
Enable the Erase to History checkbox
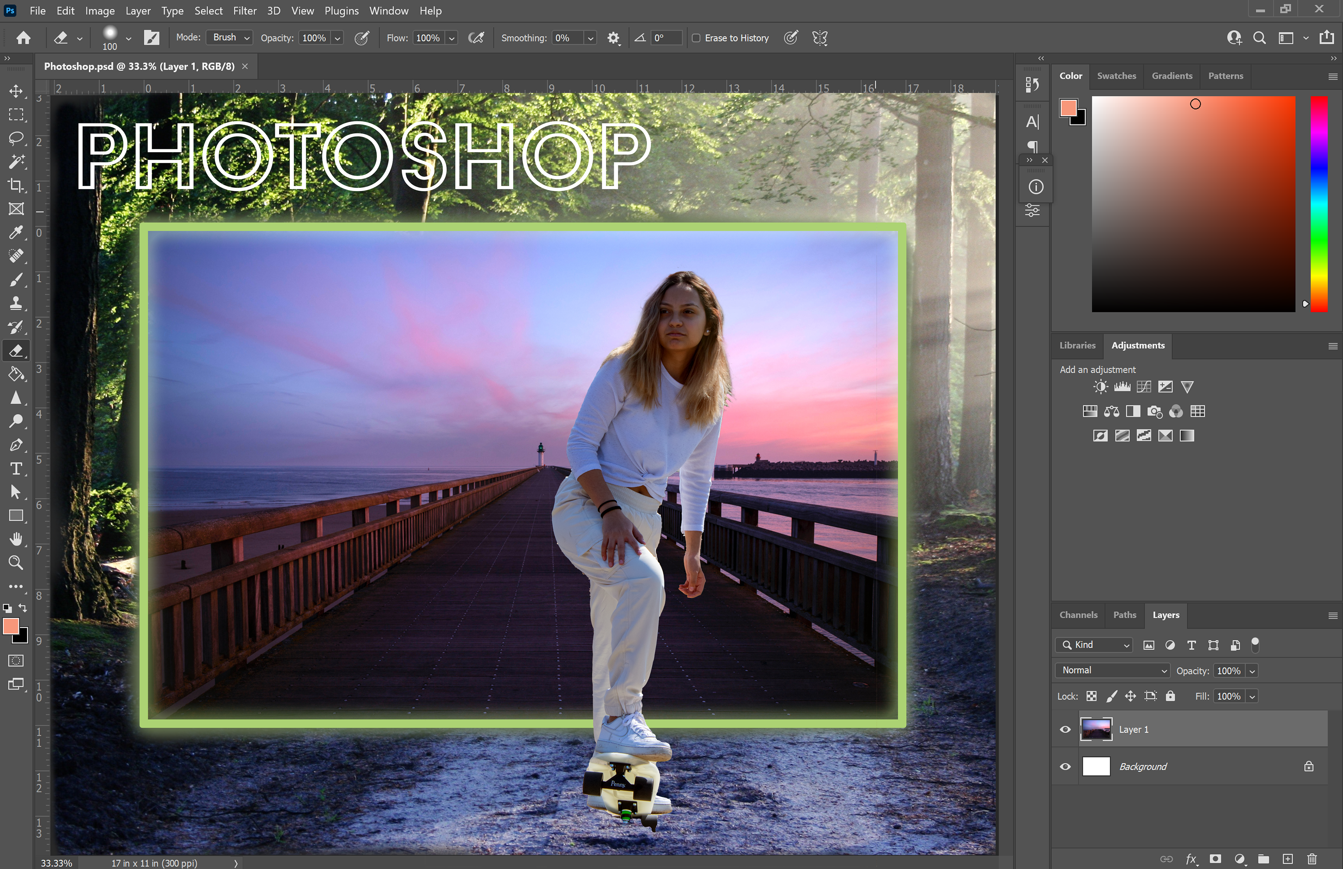coord(696,38)
